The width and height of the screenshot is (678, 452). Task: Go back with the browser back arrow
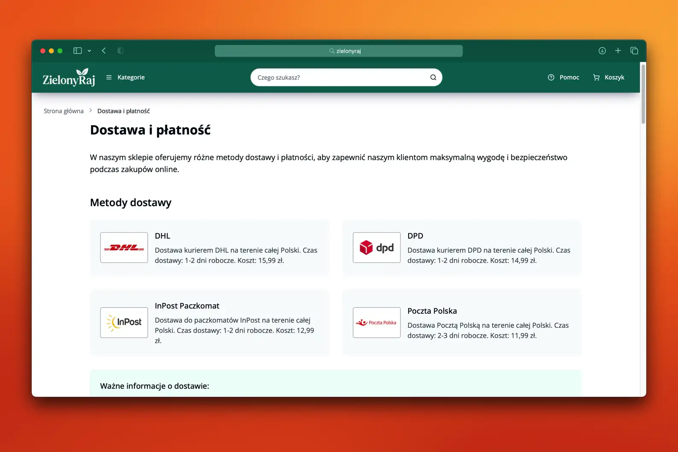click(x=104, y=51)
